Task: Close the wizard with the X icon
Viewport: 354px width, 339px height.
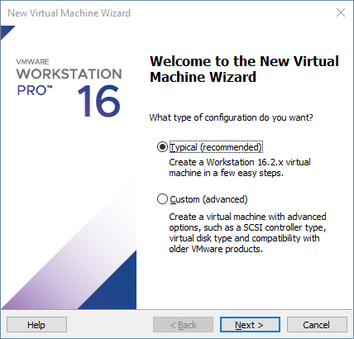Action: (x=341, y=12)
